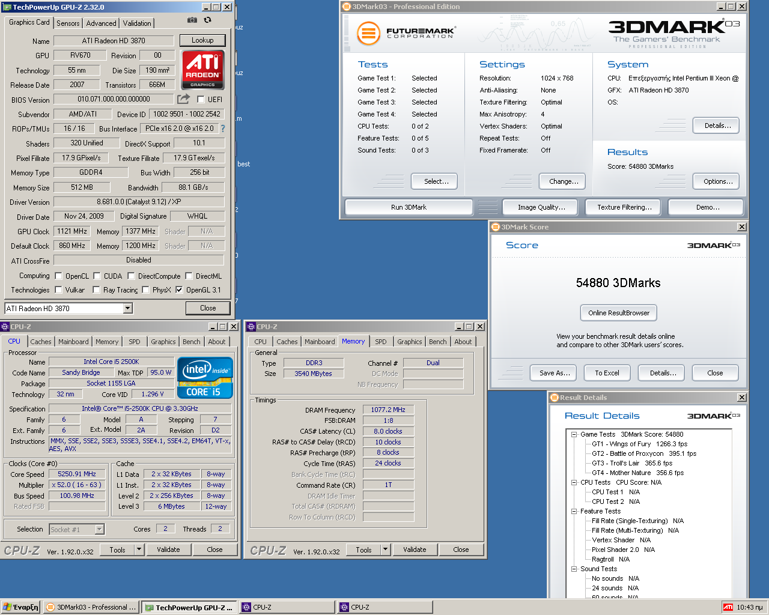Open Tools dropdown arrow in CPU-Z Memory window
The width and height of the screenshot is (769, 615).
(x=386, y=550)
